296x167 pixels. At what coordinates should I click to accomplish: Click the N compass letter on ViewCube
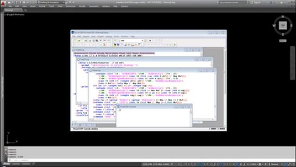point(283,17)
